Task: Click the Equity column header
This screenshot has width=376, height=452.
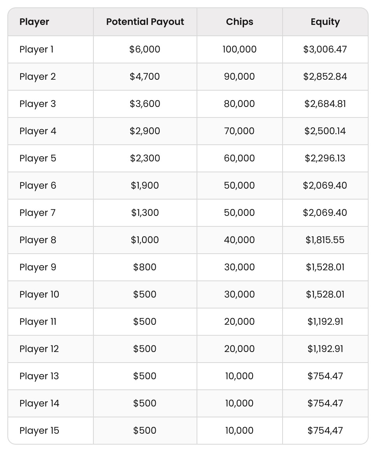Action: tap(325, 22)
